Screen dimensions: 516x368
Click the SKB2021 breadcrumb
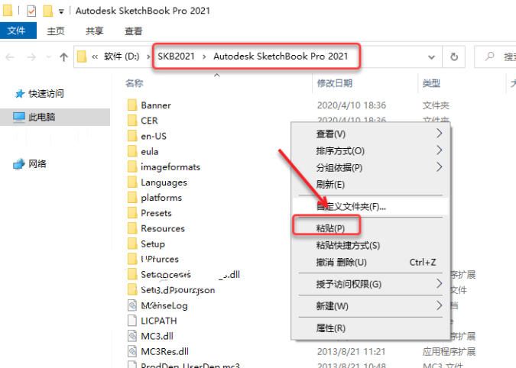coord(176,56)
